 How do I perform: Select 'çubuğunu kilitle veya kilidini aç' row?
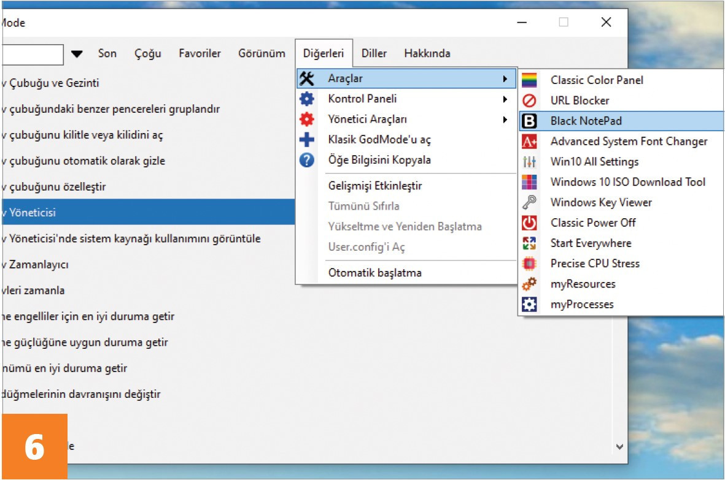tap(149, 135)
